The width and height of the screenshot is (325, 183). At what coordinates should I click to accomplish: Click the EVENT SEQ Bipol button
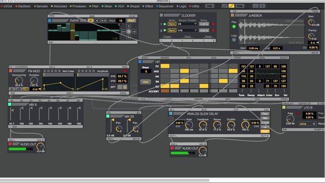coord(131,20)
